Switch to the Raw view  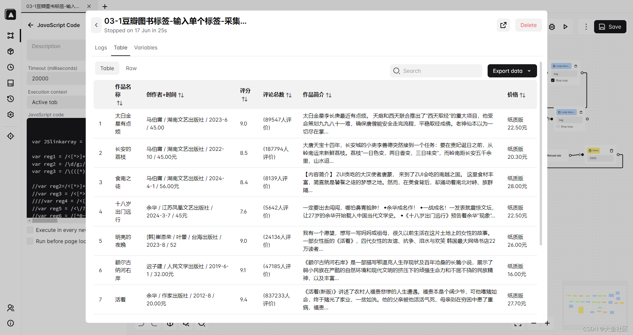(131, 68)
